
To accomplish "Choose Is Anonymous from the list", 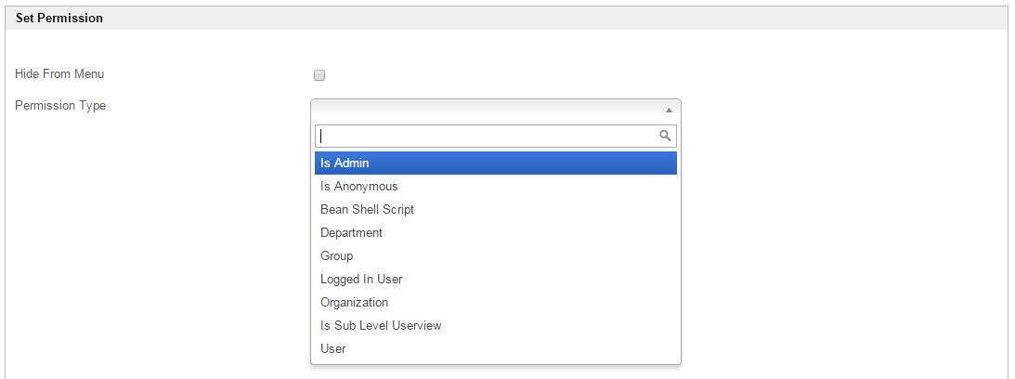I will (358, 187).
